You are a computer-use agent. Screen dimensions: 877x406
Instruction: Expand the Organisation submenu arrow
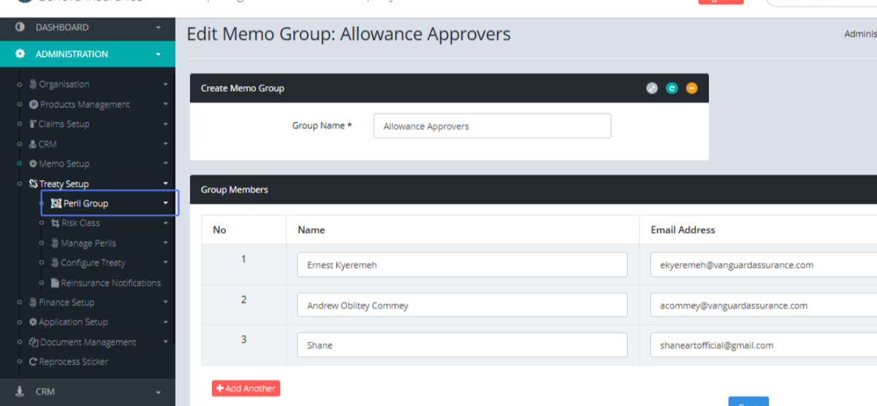(166, 85)
